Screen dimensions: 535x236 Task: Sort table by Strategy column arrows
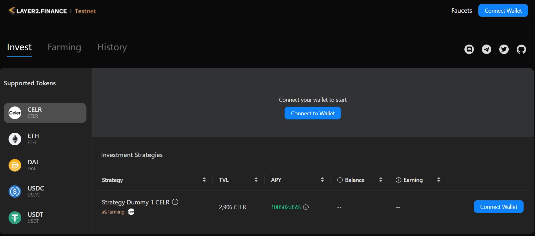(204, 180)
